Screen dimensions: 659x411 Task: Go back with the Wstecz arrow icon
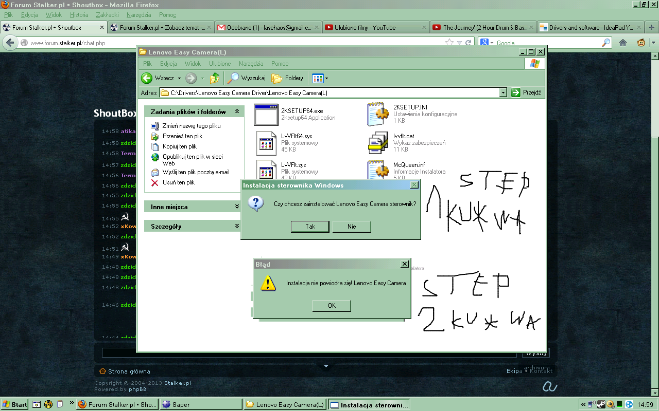coord(147,78)
